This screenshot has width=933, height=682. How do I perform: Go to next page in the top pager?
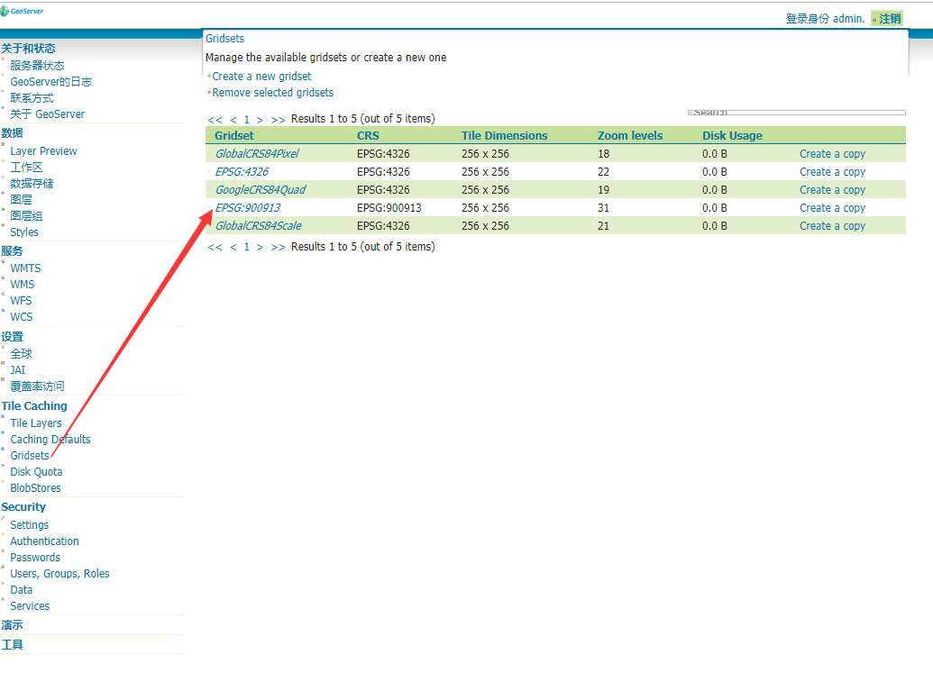click(x=260, y=120)
